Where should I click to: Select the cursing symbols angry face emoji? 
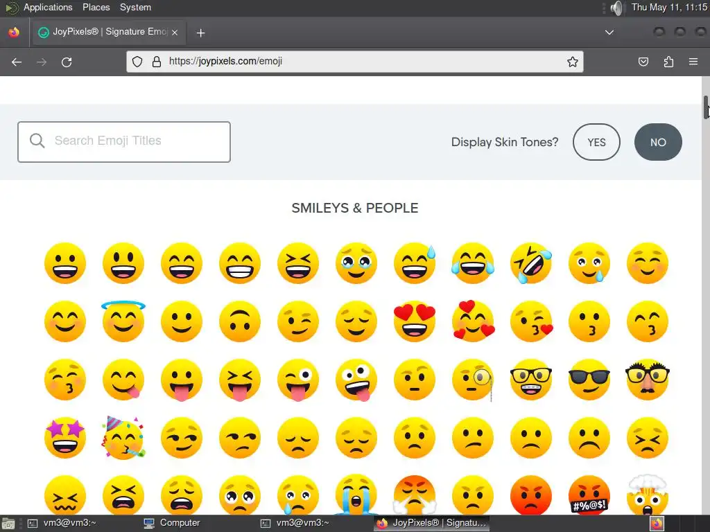tap(589, 495)
